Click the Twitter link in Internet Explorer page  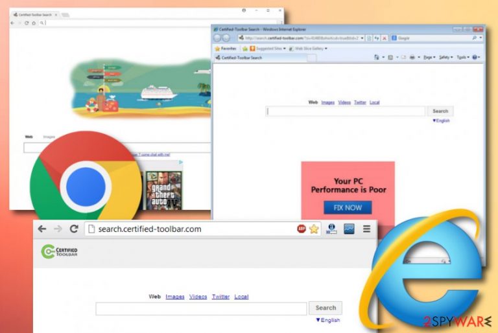point(360,102)
